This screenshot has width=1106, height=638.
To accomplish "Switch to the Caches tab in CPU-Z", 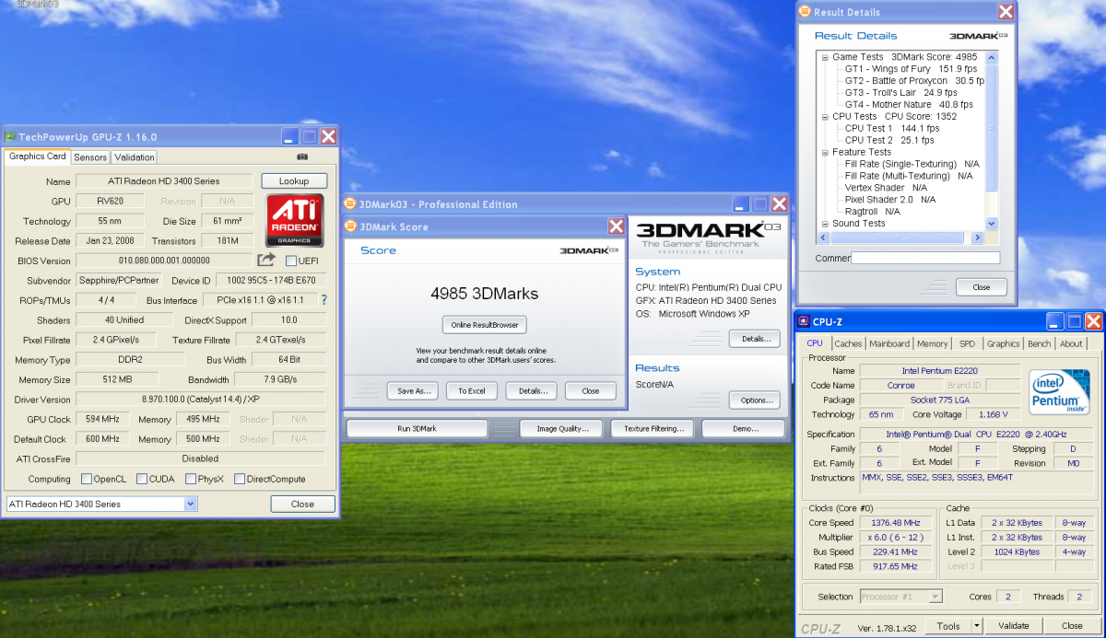I will pos(848,343).
